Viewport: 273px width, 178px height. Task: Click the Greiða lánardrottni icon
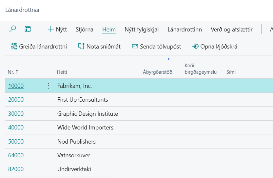14,47
